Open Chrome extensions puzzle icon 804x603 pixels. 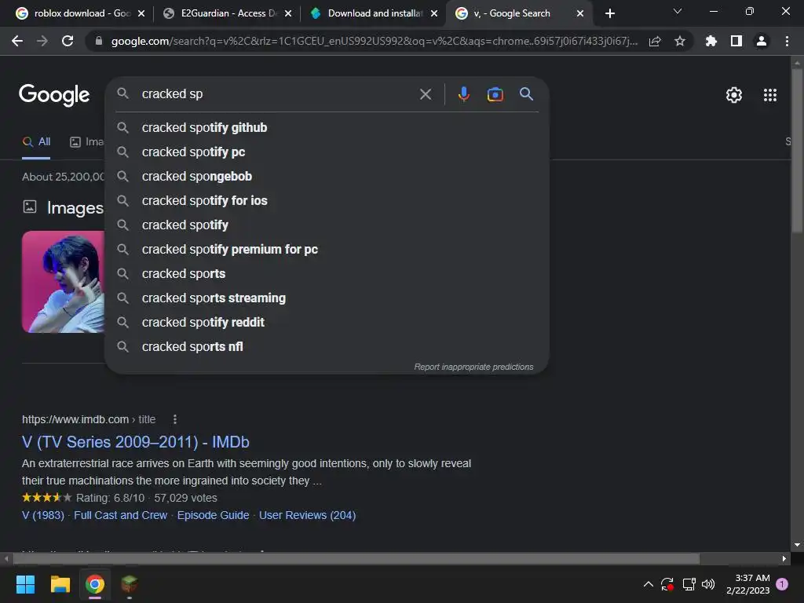click(711, 41)
